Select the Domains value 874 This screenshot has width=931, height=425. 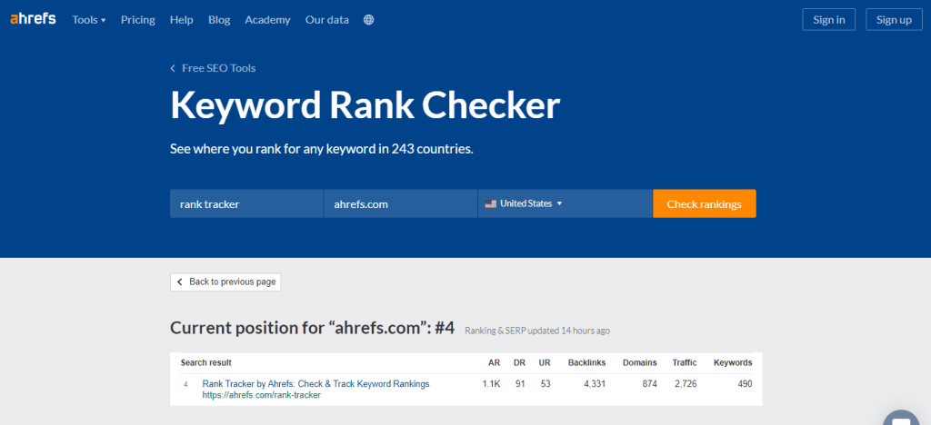pos(649,384)
